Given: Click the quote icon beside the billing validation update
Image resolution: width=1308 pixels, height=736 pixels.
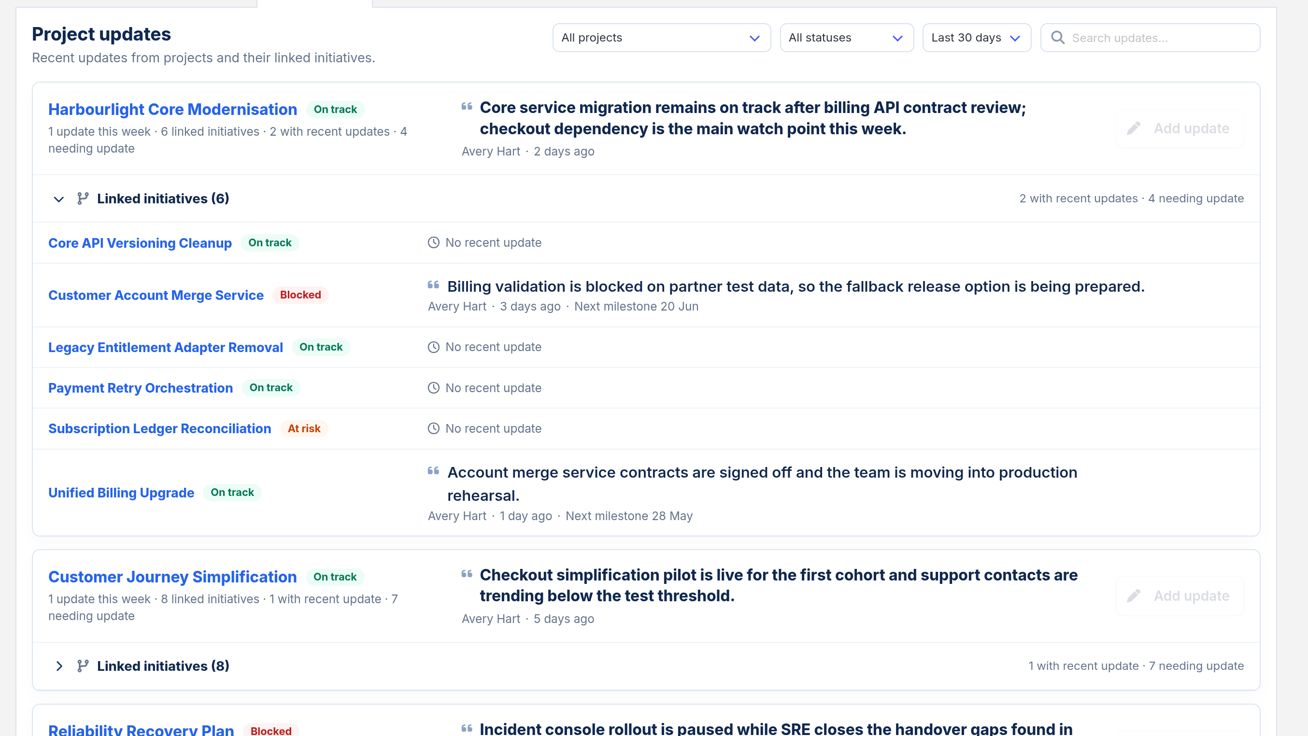Looking at the screenshot, I should click(x=433, y=285).
